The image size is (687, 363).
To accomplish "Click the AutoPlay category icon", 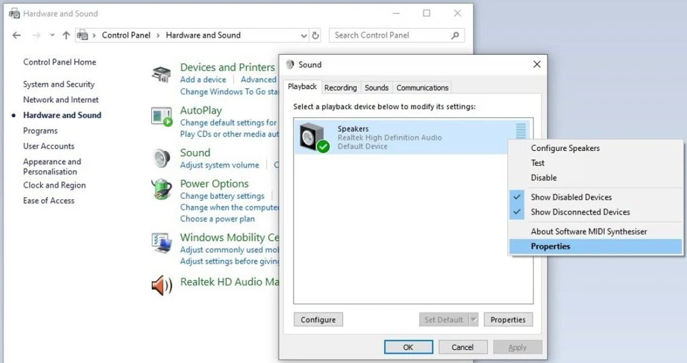I will pos(162,117).
